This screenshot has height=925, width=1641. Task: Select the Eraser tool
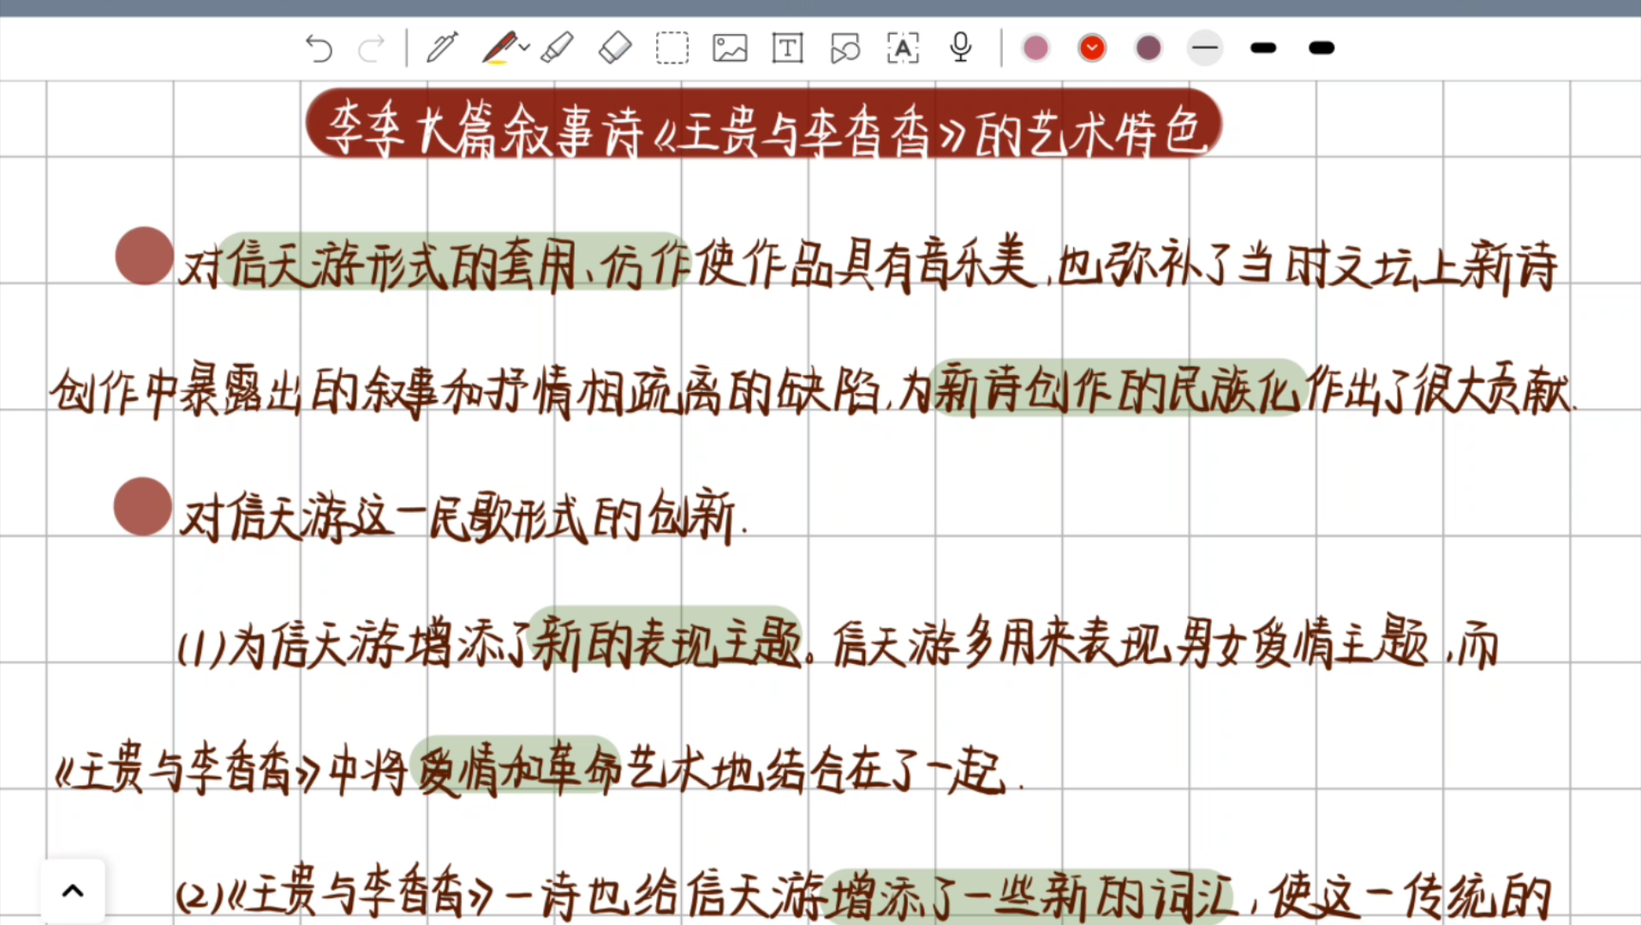coord(614,48)
